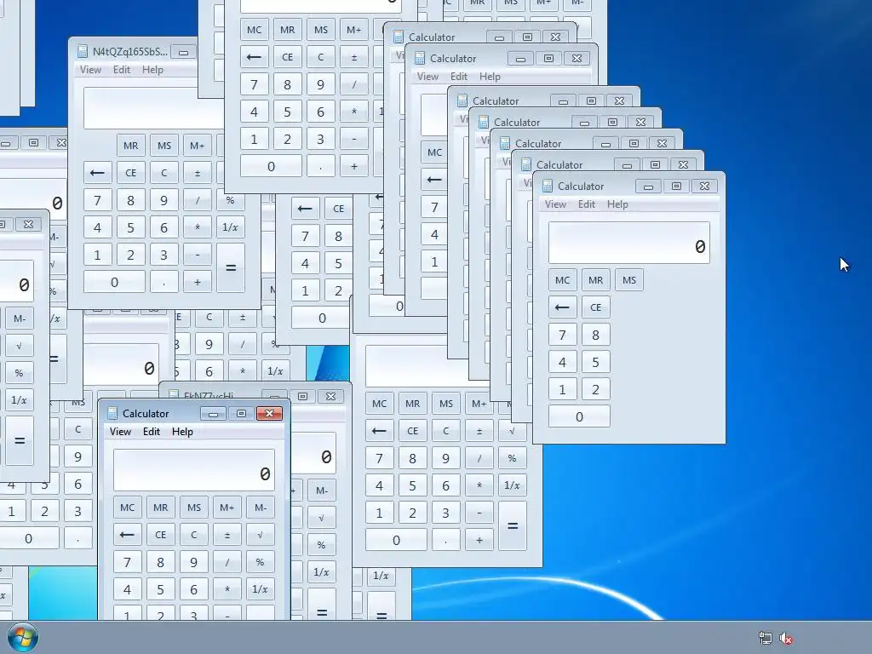Click the muted volume speaker tray icon
The height and width of the screenshot is (654, 872).
[786, 639]
